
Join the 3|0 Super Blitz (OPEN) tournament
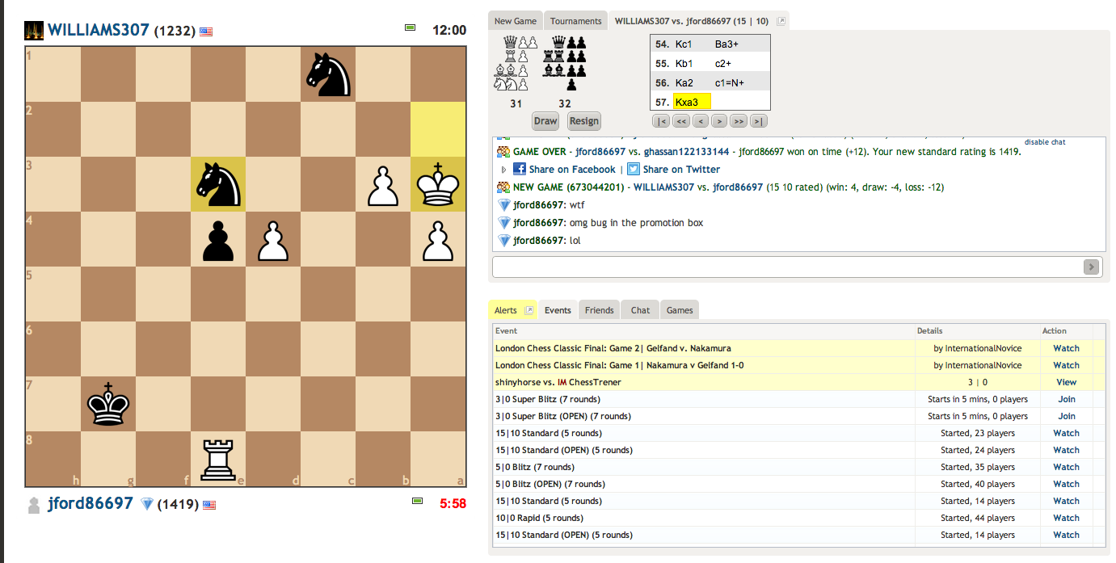[x=1067, y=416]
